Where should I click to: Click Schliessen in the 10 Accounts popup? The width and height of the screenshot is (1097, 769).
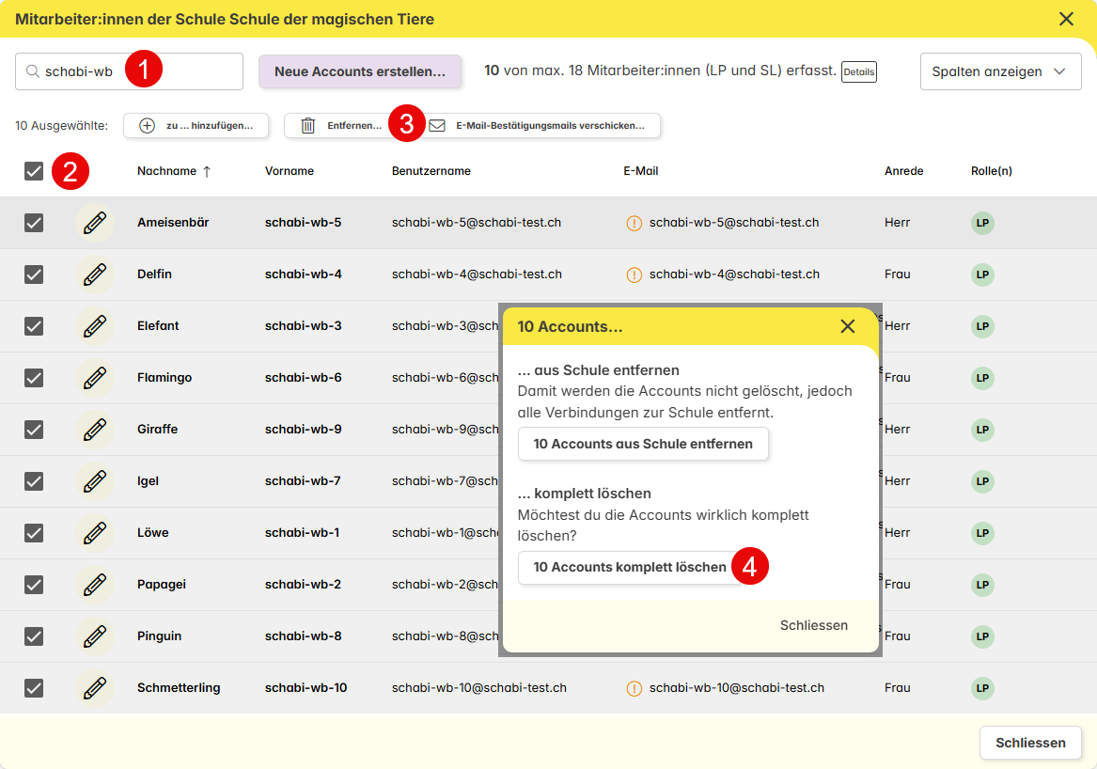(813, 625)
